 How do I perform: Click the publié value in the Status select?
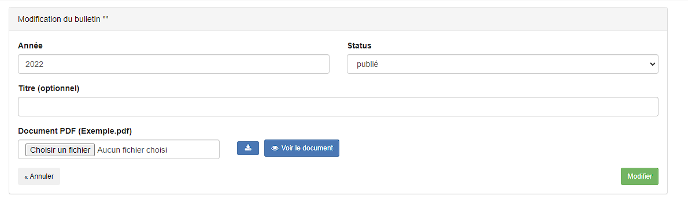click(x=368, y=65)
